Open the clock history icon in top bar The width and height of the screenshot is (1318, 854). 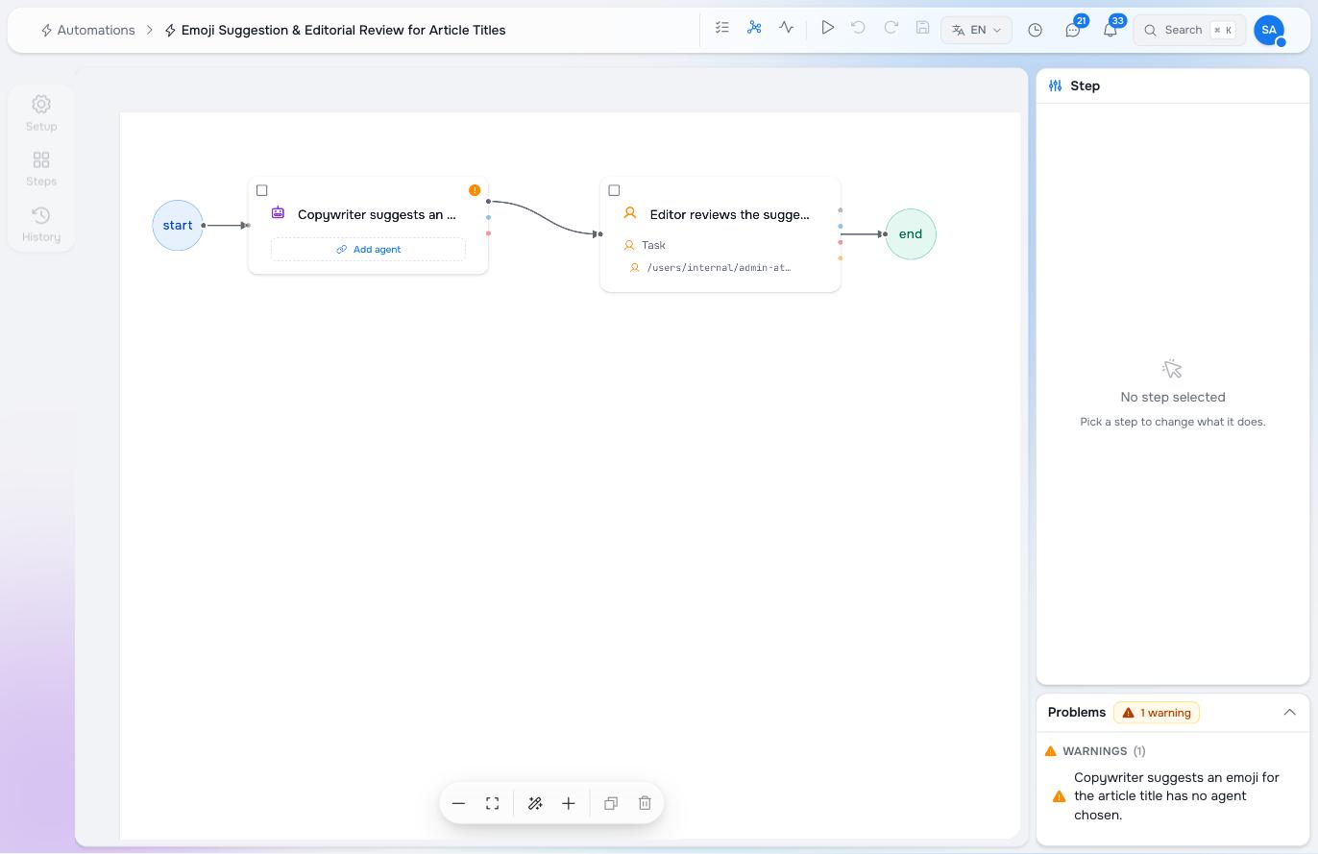click(x=1035, y=30)
